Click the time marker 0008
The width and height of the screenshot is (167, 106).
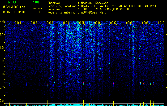[129, 23]
